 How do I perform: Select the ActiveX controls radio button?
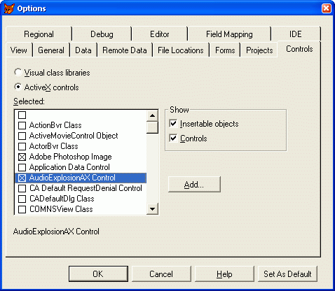pos(18,87)
